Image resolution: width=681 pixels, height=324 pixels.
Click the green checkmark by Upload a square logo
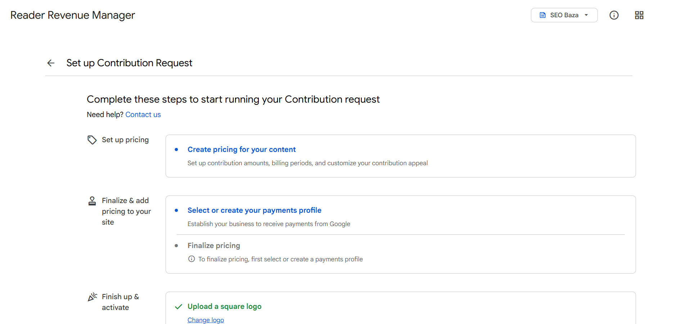tap(179, 307)
